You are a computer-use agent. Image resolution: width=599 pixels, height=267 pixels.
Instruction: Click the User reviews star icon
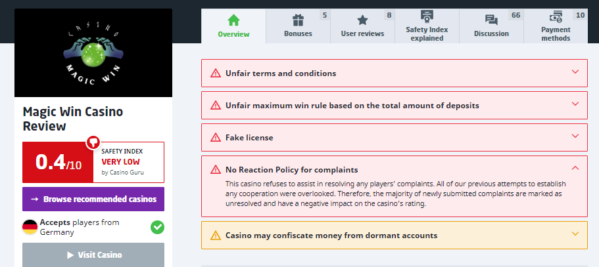pos(362,20)
